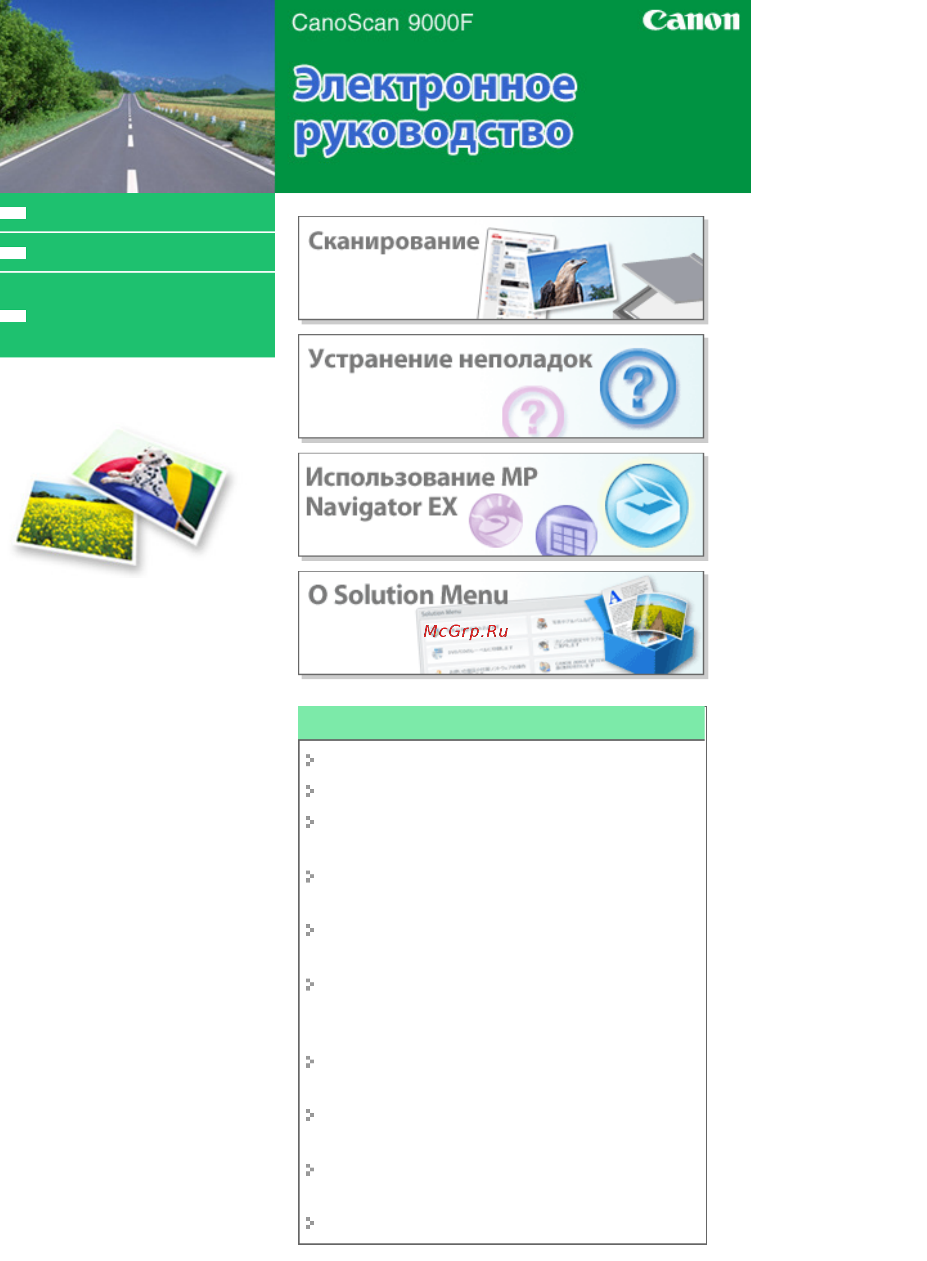The image size is (927, 1261).
Task: Open Использование MP Navigator EX banner
Action: (x=501, y=504)
